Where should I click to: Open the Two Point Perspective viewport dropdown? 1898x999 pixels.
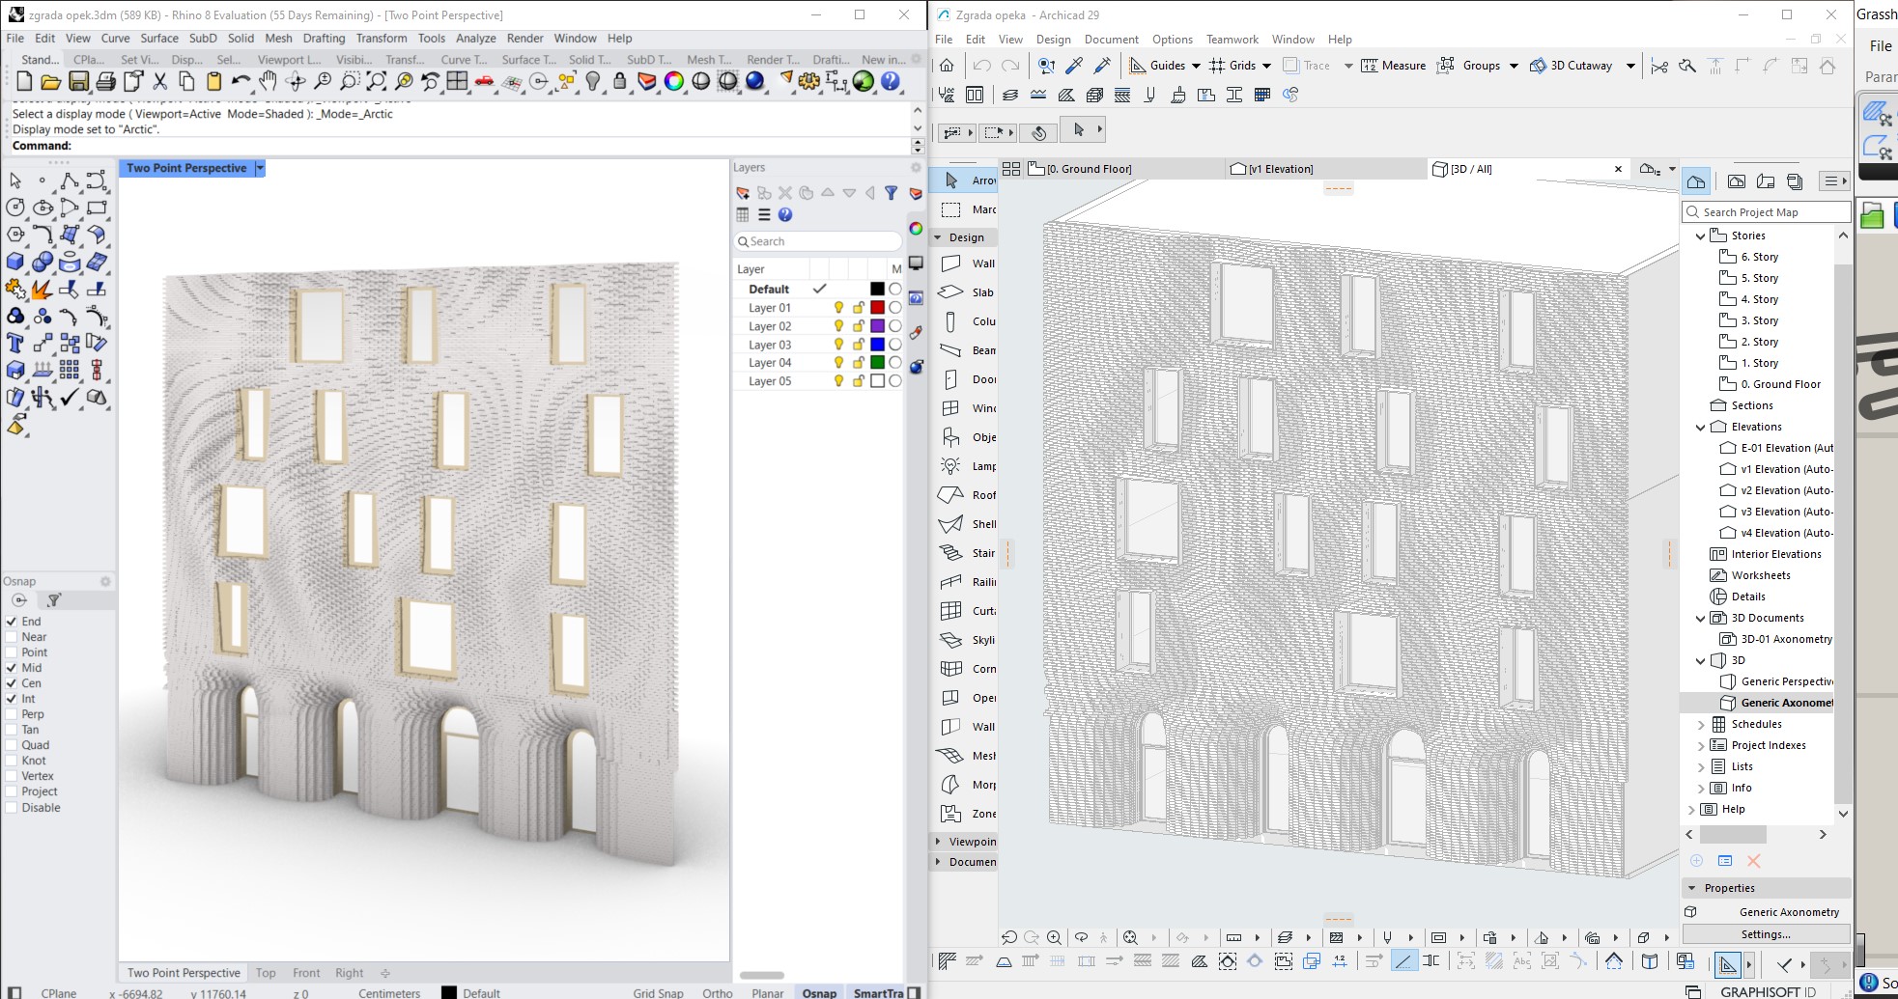260,168
